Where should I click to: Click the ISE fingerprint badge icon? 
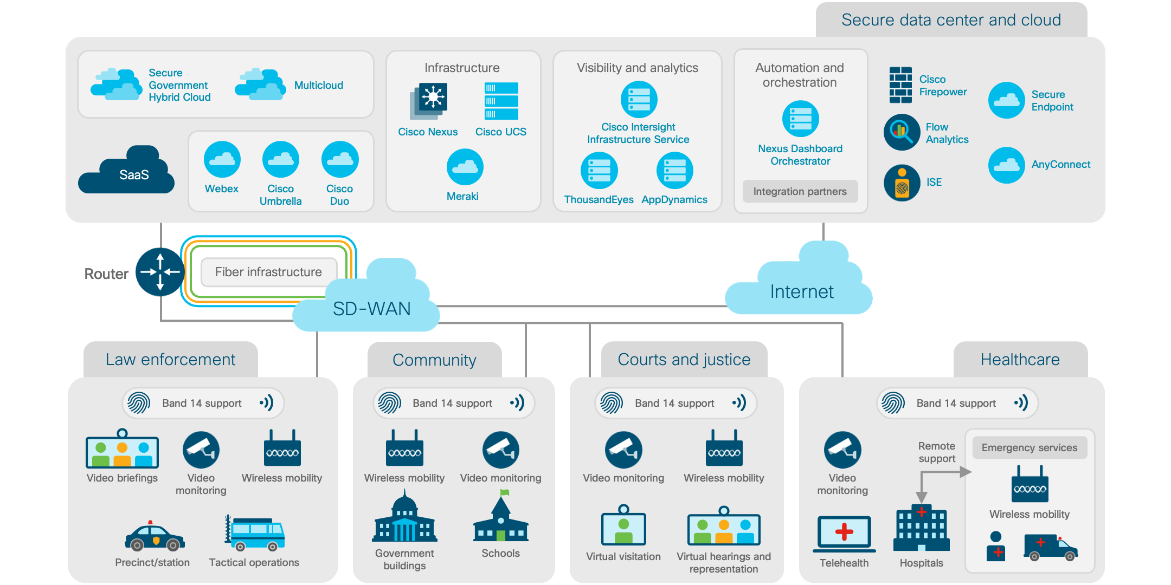pos(902,183)
